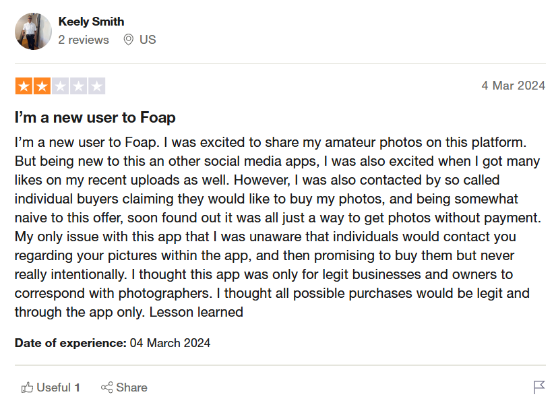
Task: Click the fifth gray rating star
Action: tap(98, 86)
